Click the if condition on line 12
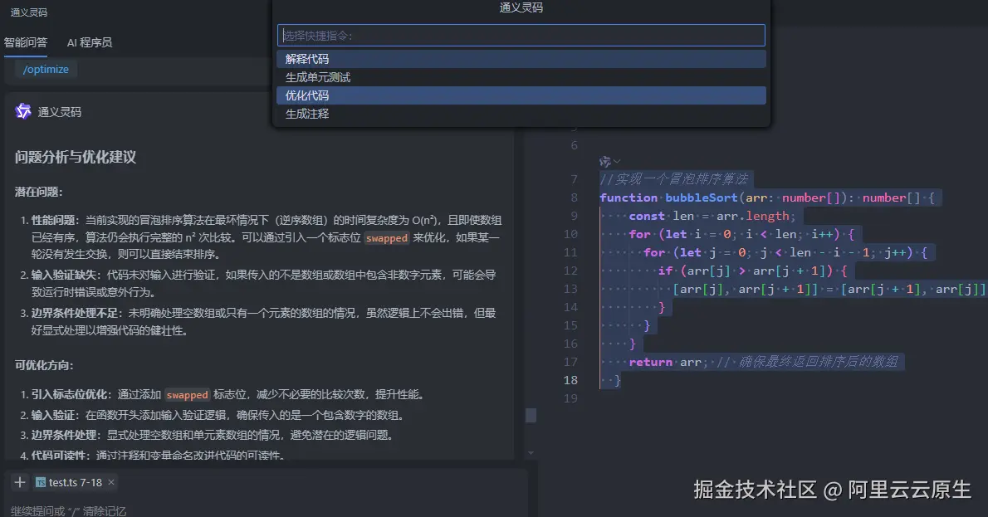The height and width of the screenshot is (517, 988). (752, 271)
